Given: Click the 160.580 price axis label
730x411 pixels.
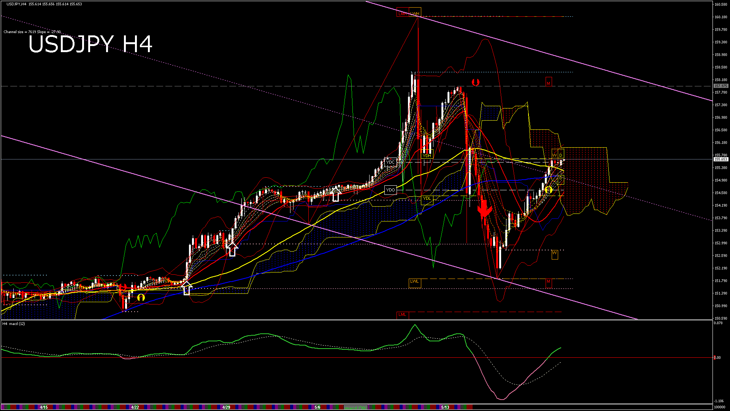Looking at the screenshot, I should 721,5.
